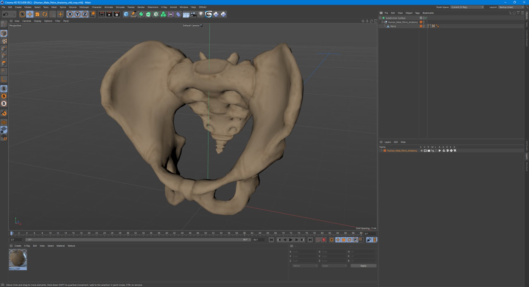
Task: Click the second Python script icon
Action: point(223,14)
